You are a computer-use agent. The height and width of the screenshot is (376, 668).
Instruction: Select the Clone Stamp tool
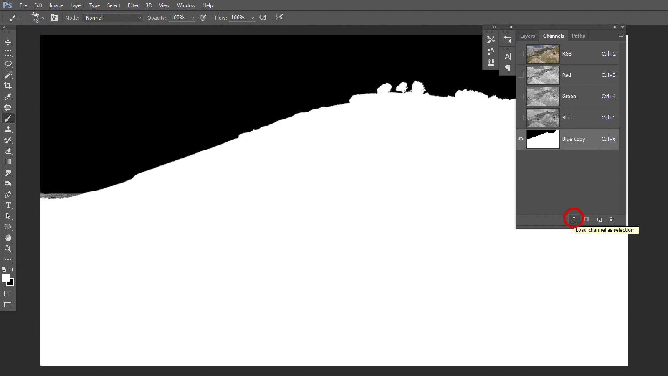8,129
